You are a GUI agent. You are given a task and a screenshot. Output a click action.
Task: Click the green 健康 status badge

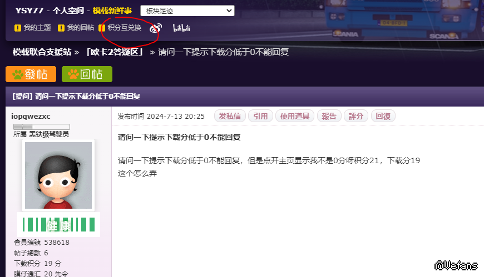coord(58,225)
